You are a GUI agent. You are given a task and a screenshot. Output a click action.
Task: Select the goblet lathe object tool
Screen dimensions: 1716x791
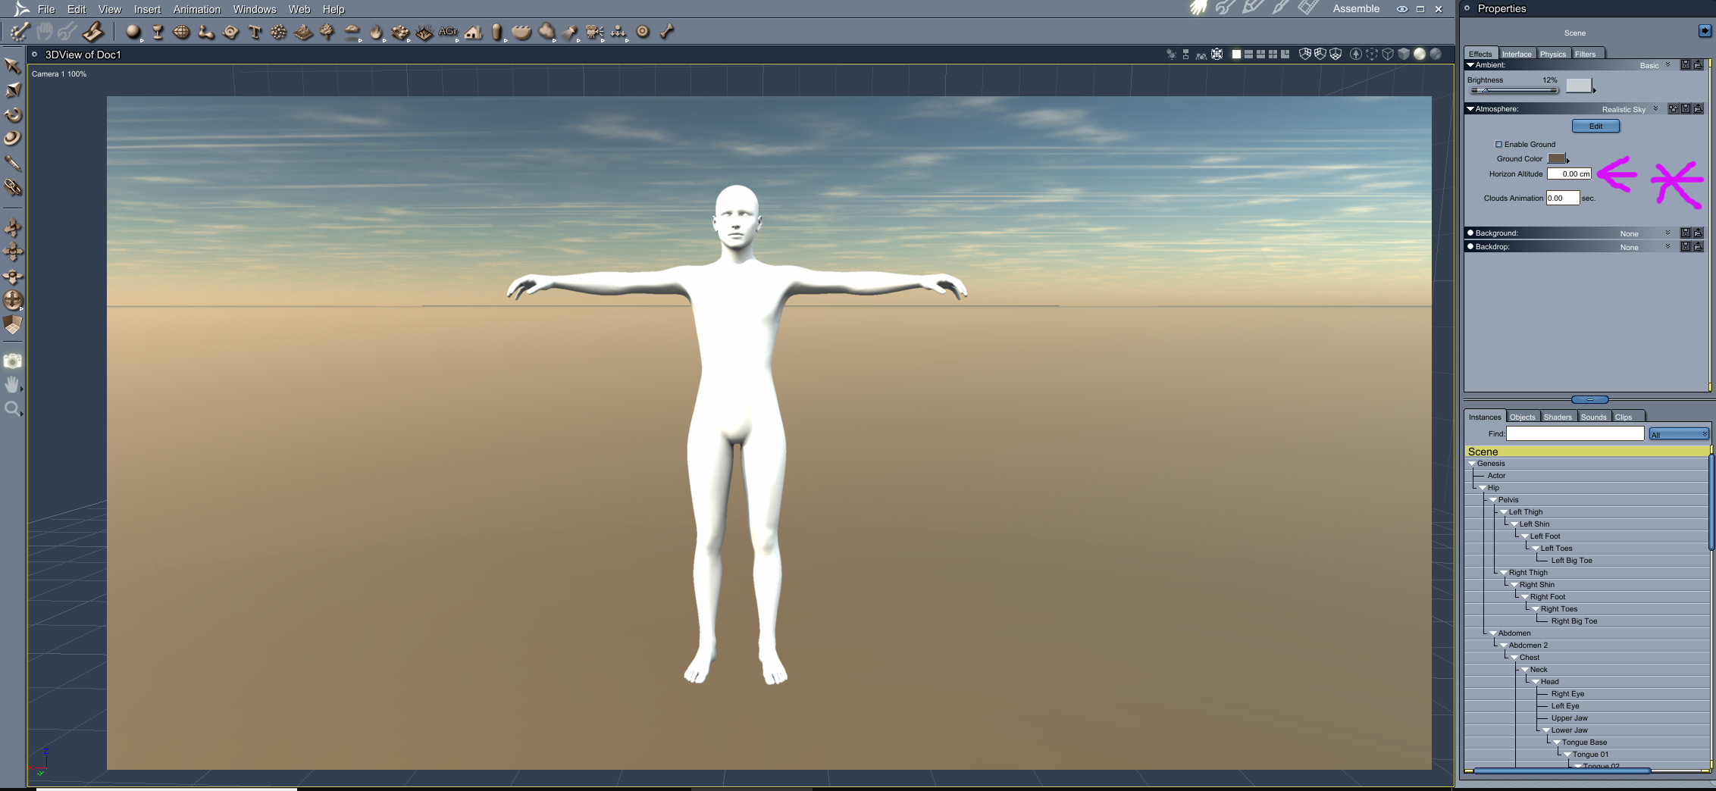(158, 32)
